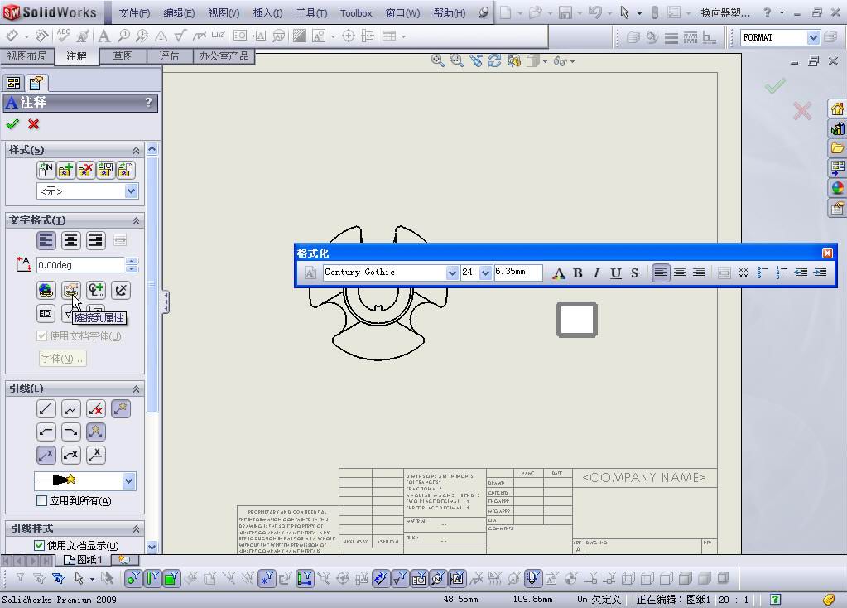847x608 pixels.
Task: Click the italic I icon in 格式化 toolbar
Action: [x=596, y=273]
